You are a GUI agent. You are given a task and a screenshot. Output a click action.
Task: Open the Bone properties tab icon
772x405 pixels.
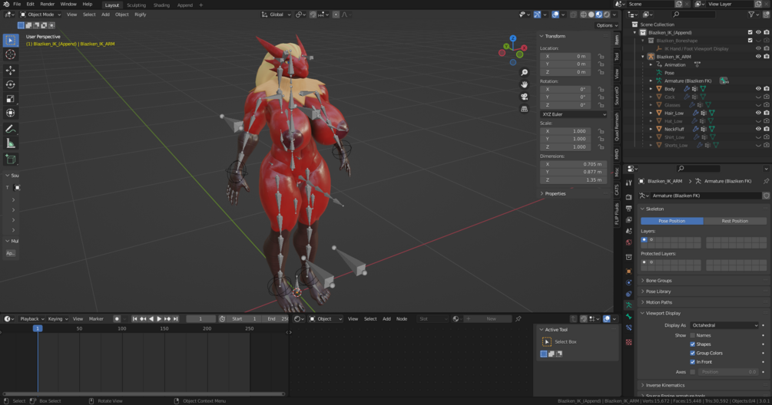(628, 317)
